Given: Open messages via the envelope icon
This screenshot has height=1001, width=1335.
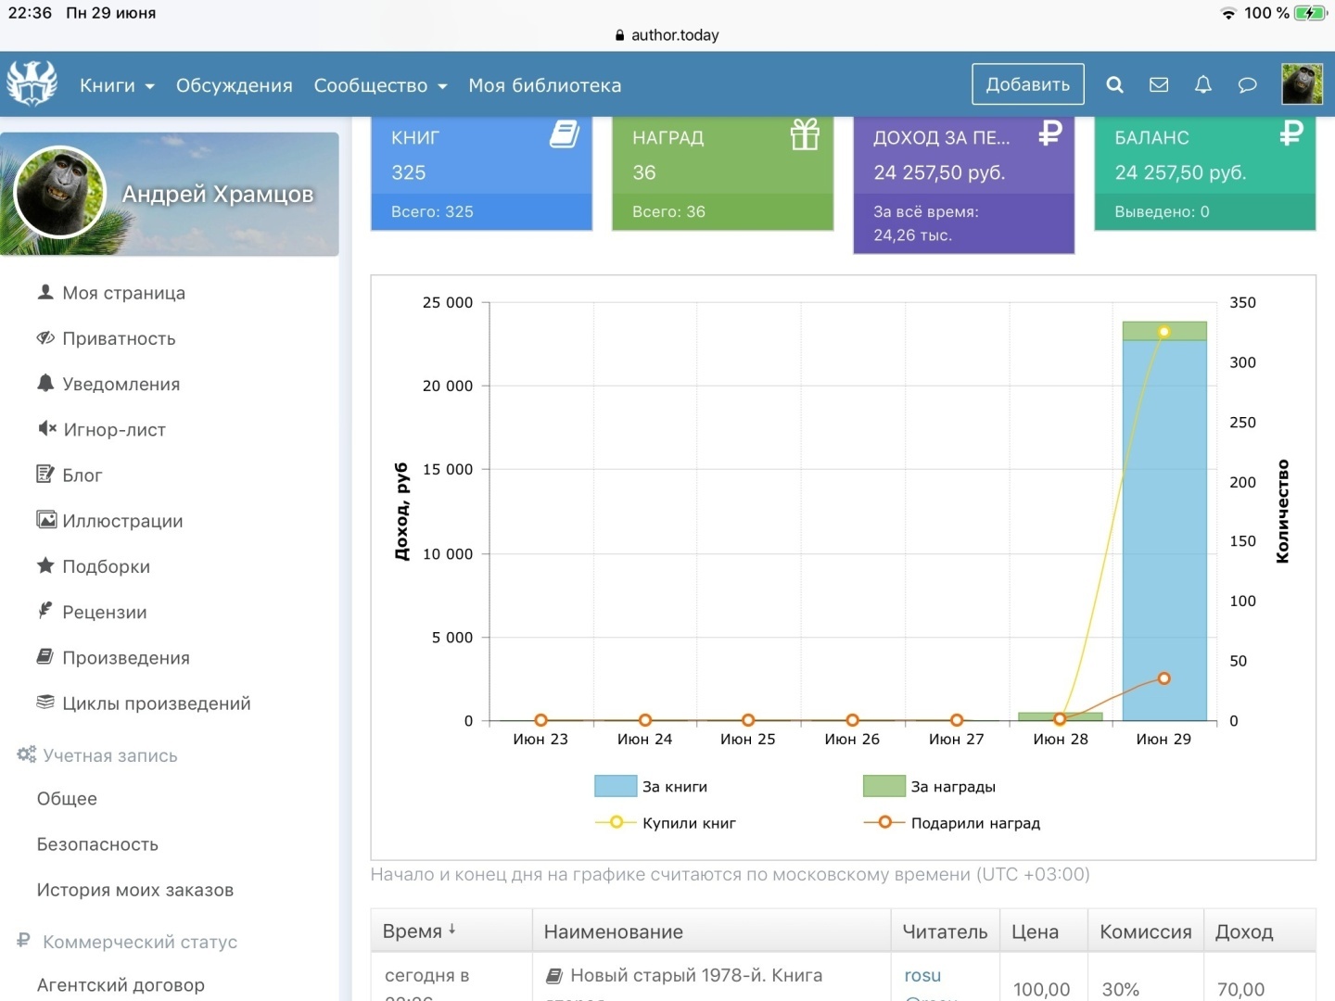Looking at the screenshot, I should click(1159, 85).
